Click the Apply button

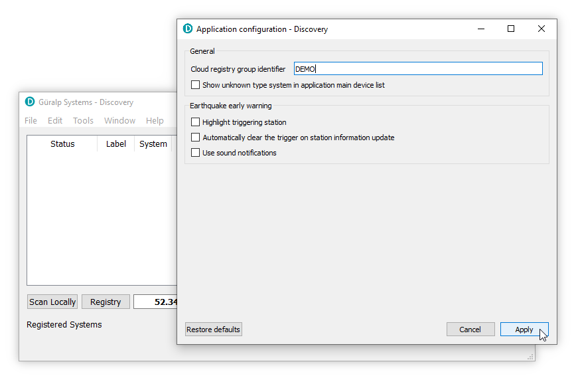[524, 330]
